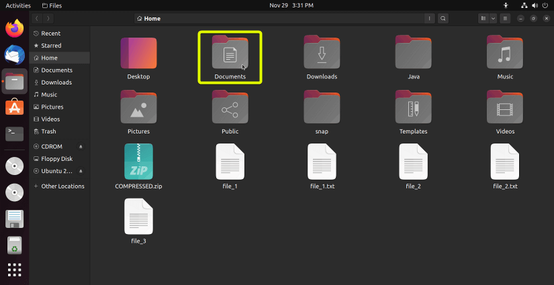Eject the CDROM drive

click(x=81, y=146)
